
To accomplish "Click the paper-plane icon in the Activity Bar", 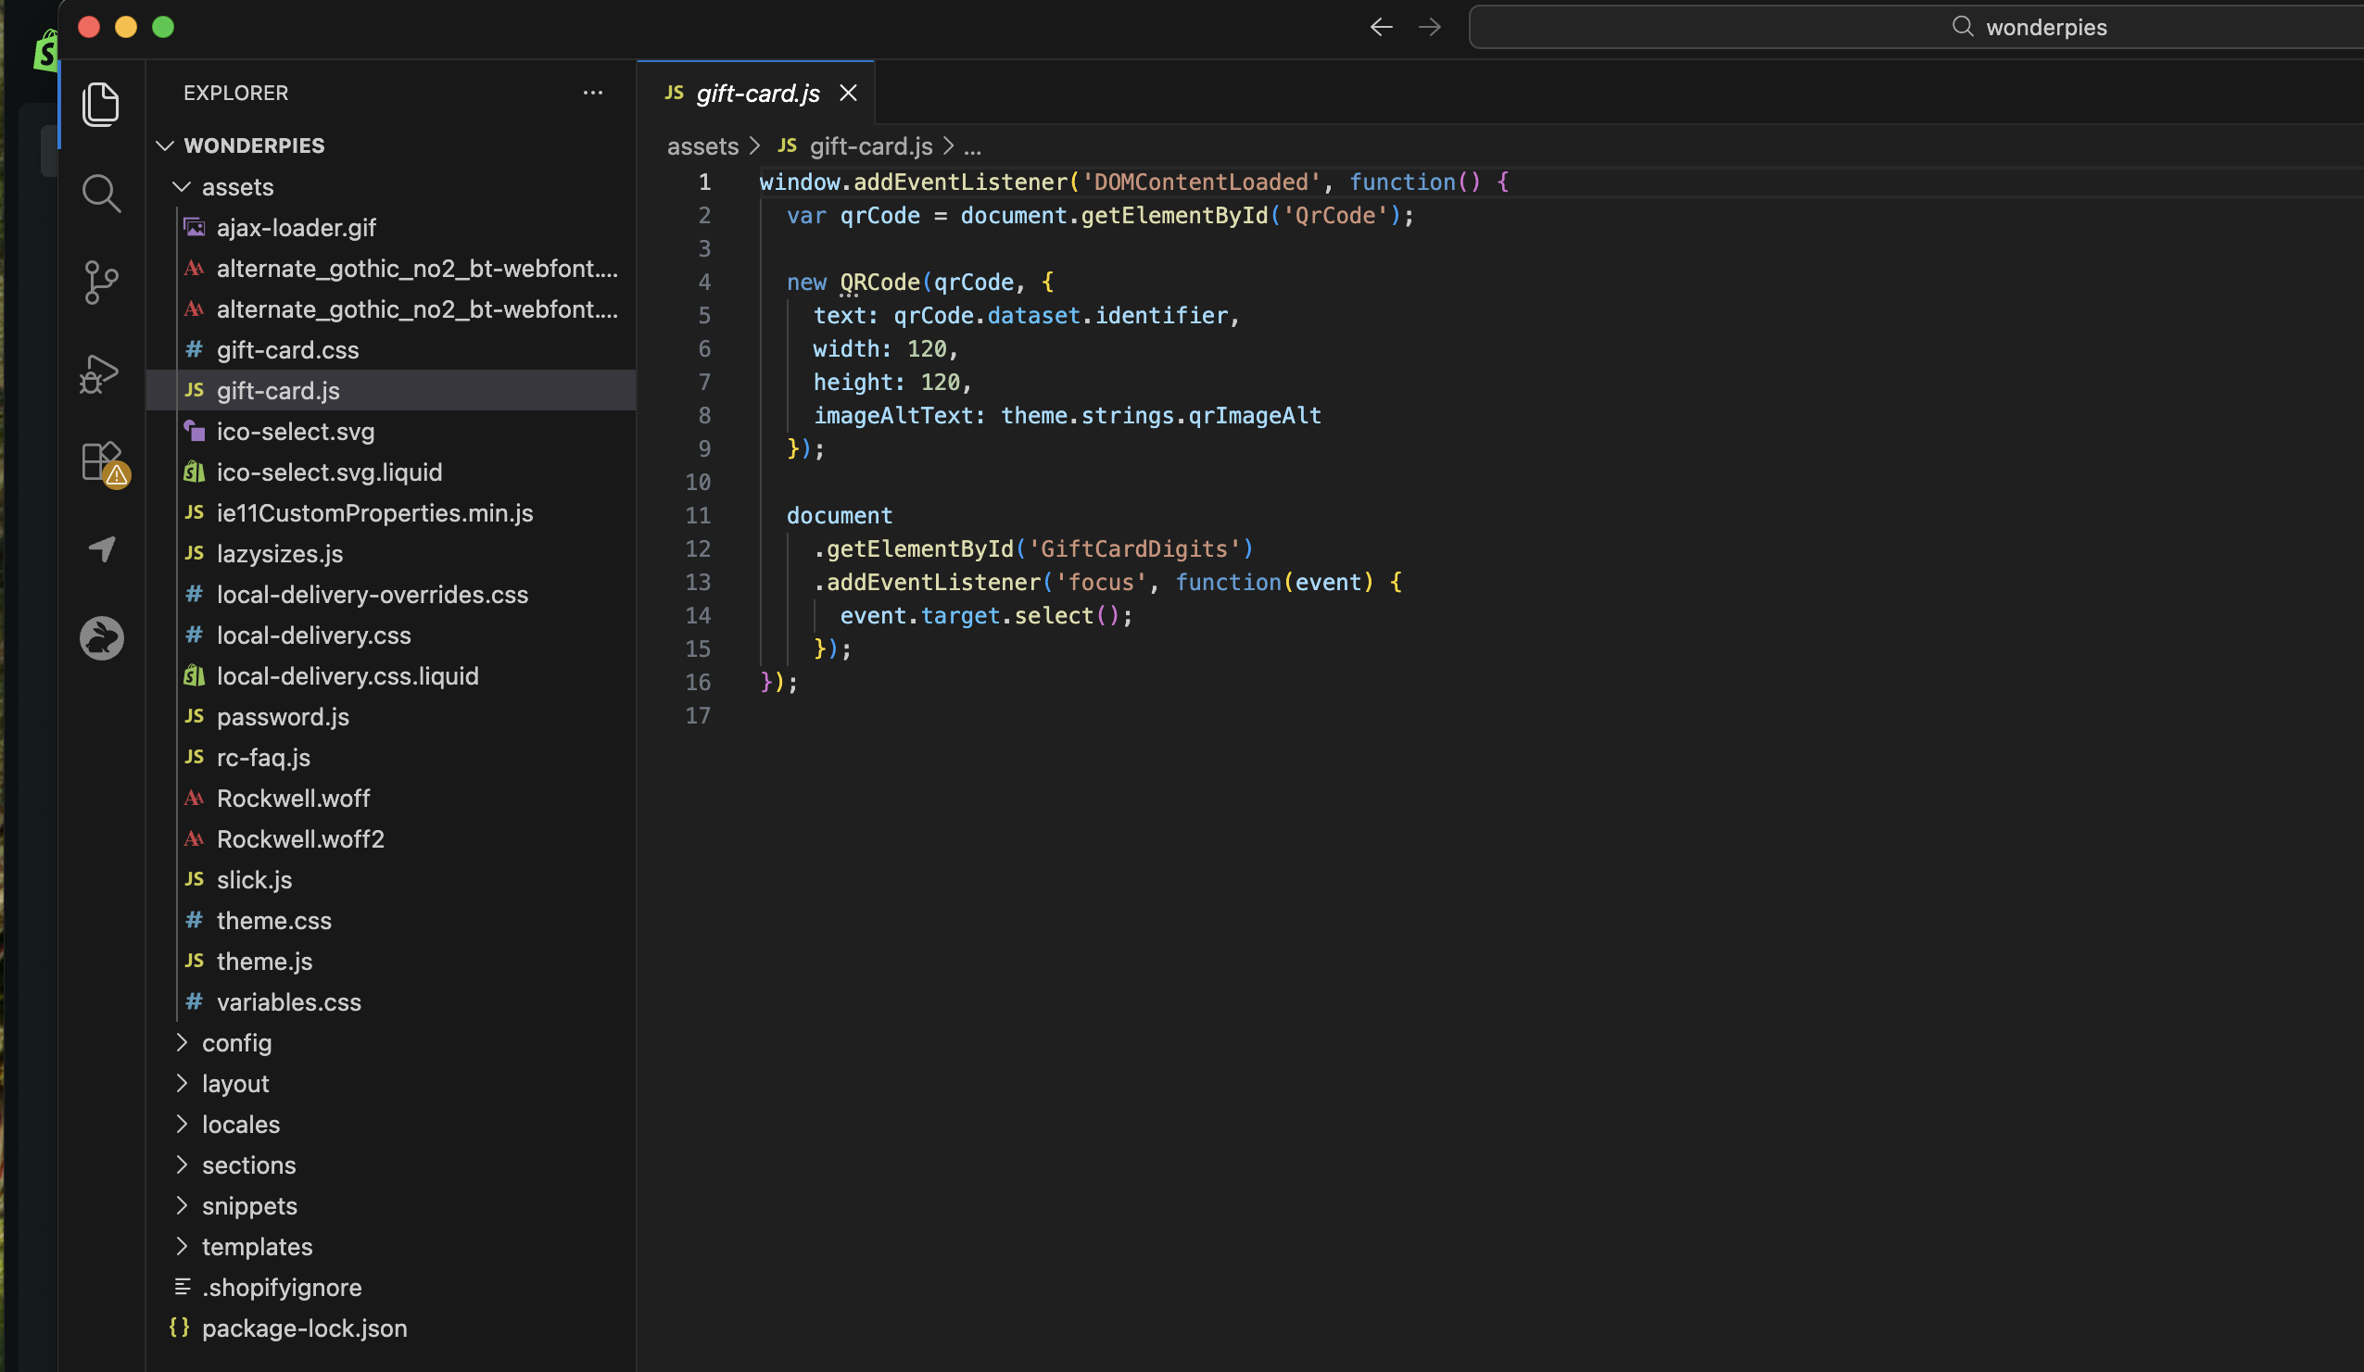I will 100,549.
